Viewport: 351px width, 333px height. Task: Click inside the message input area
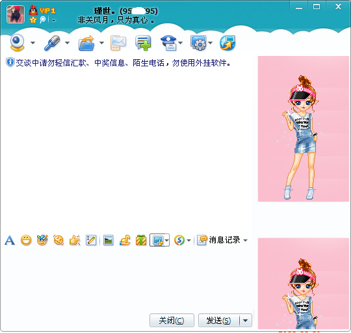pyautogui.click(x=127, y=280)
